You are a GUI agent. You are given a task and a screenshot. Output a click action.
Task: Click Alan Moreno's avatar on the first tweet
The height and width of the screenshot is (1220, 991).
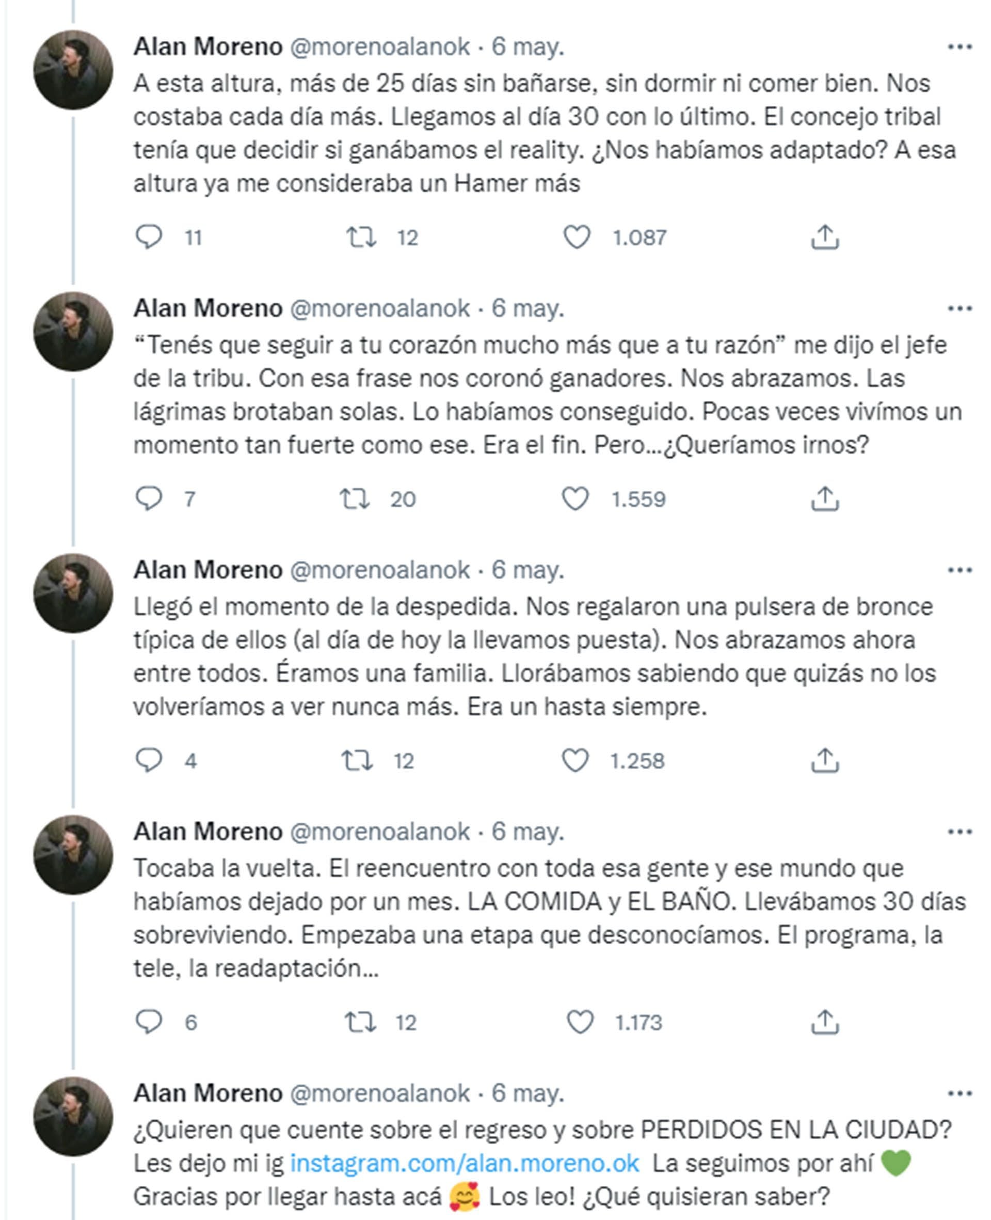point(73,70)
